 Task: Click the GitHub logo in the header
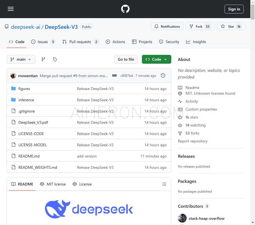click(x=125, y=9)
